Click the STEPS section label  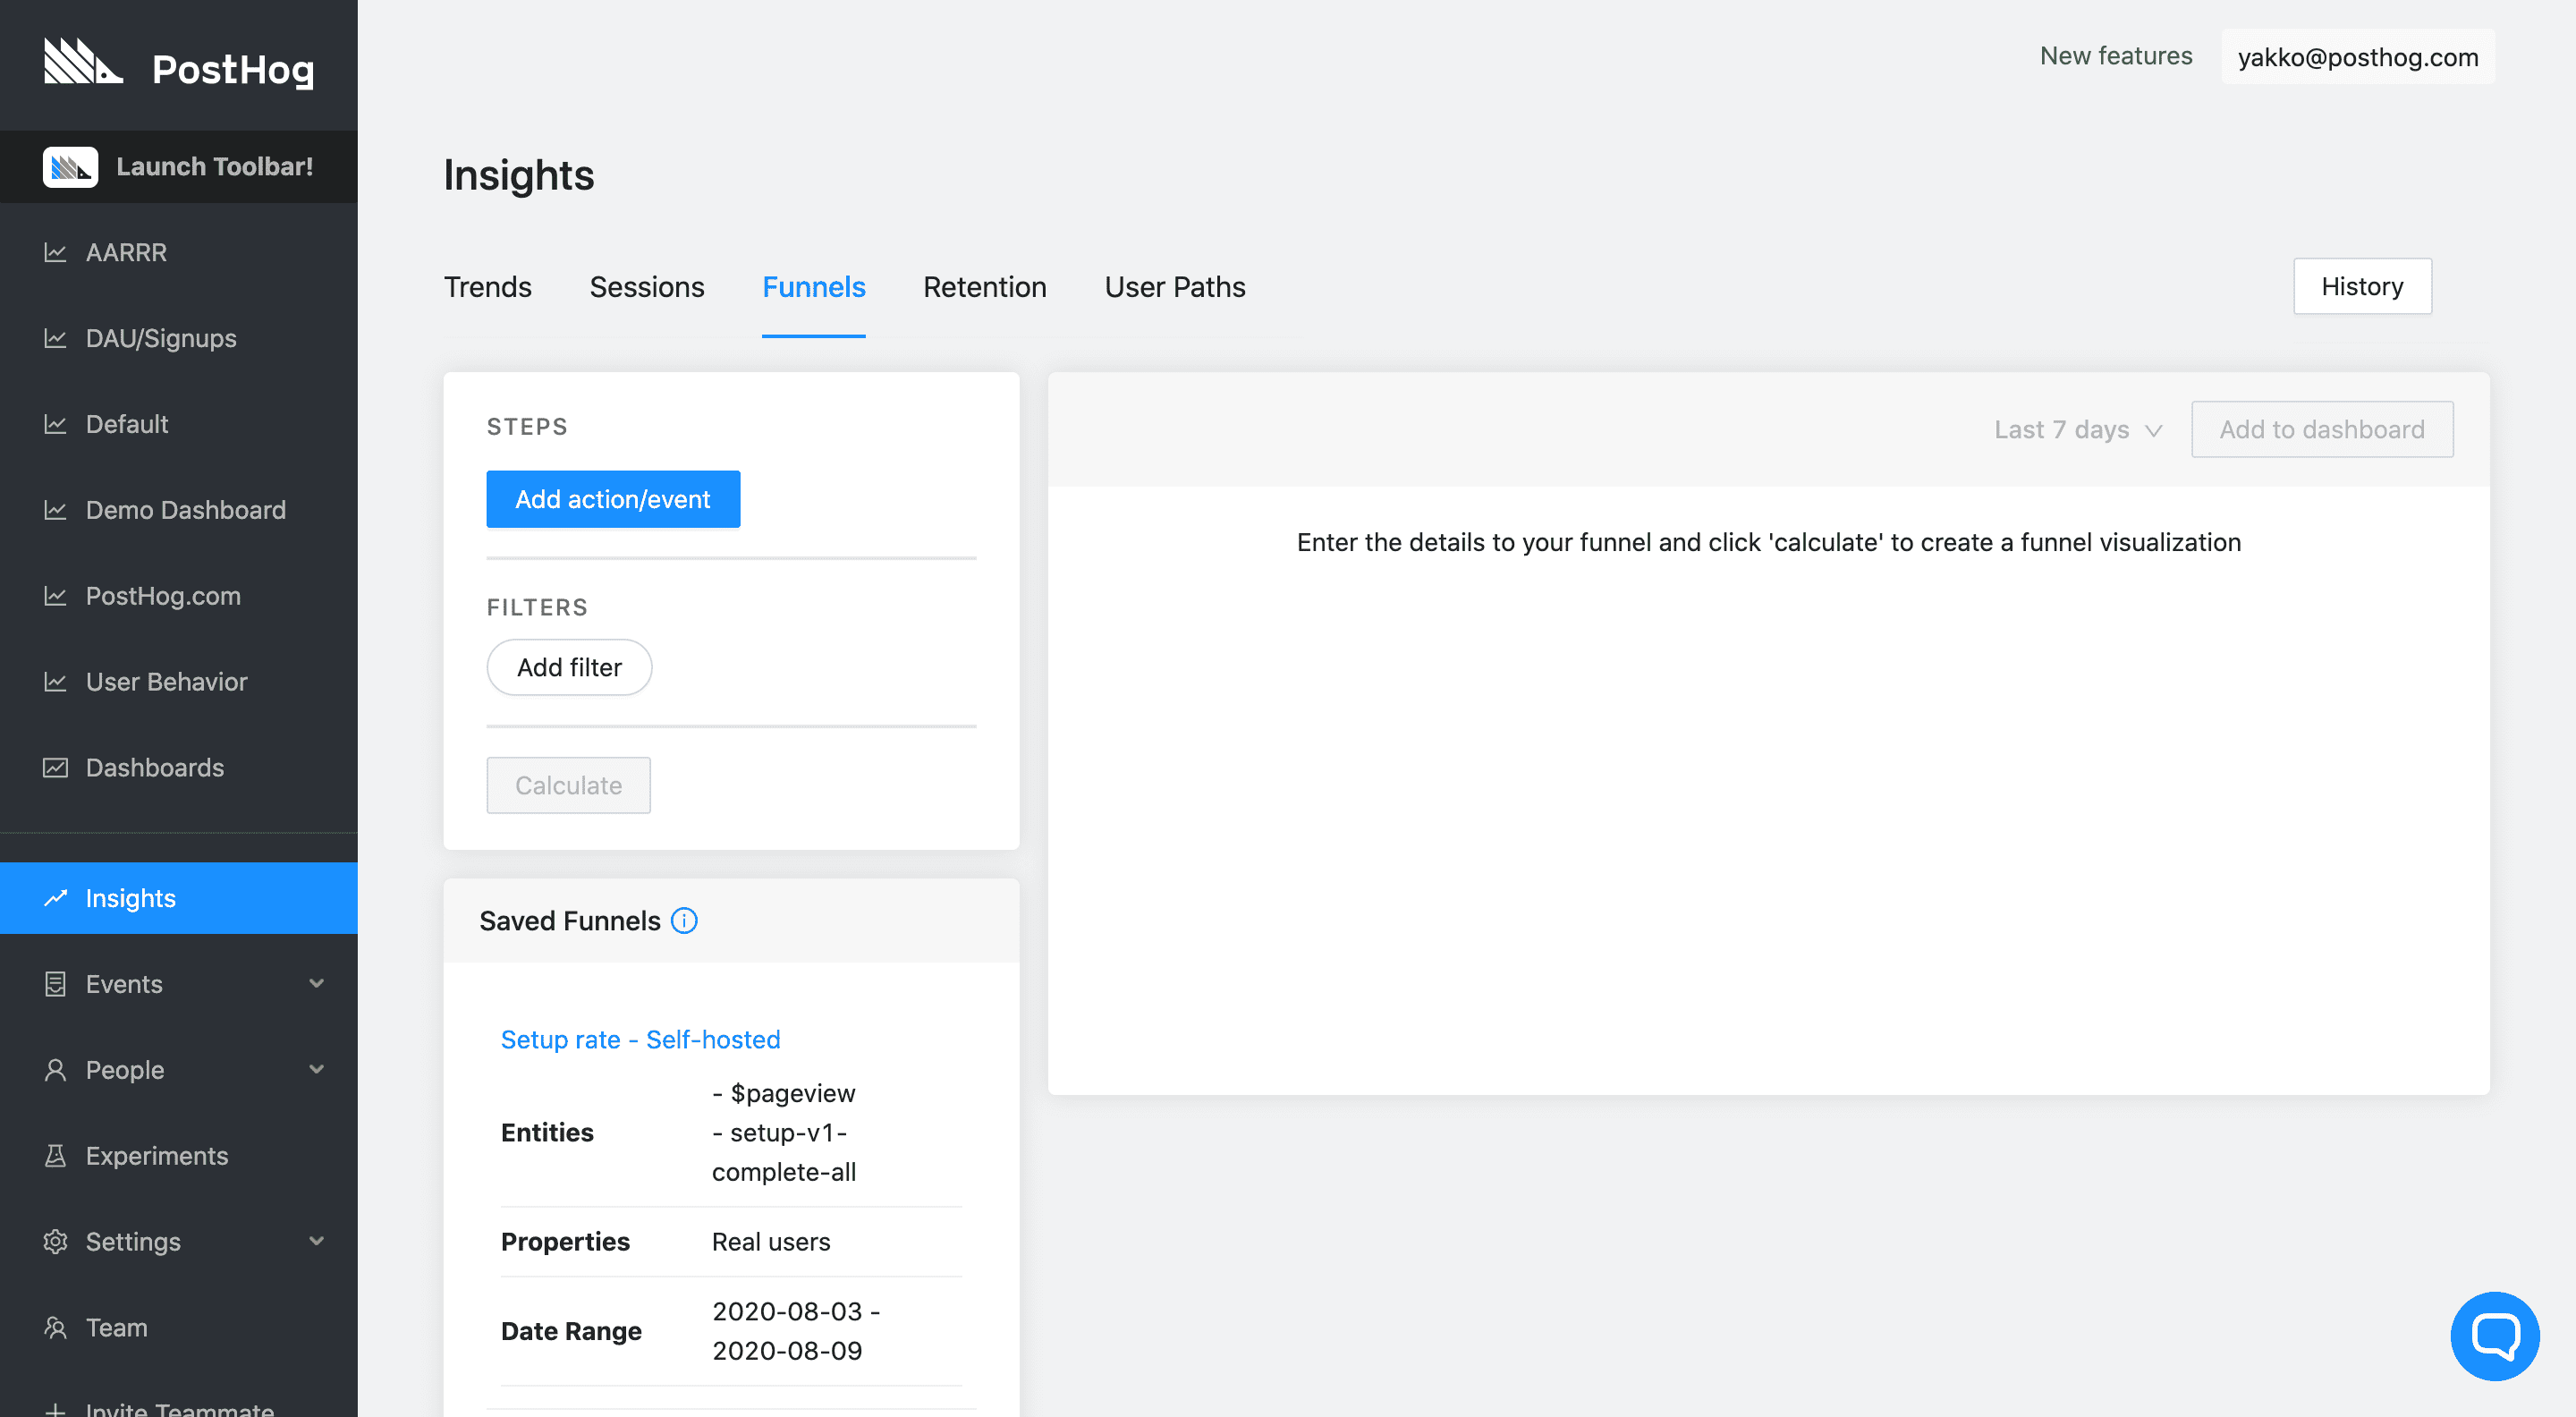(527, 427)
